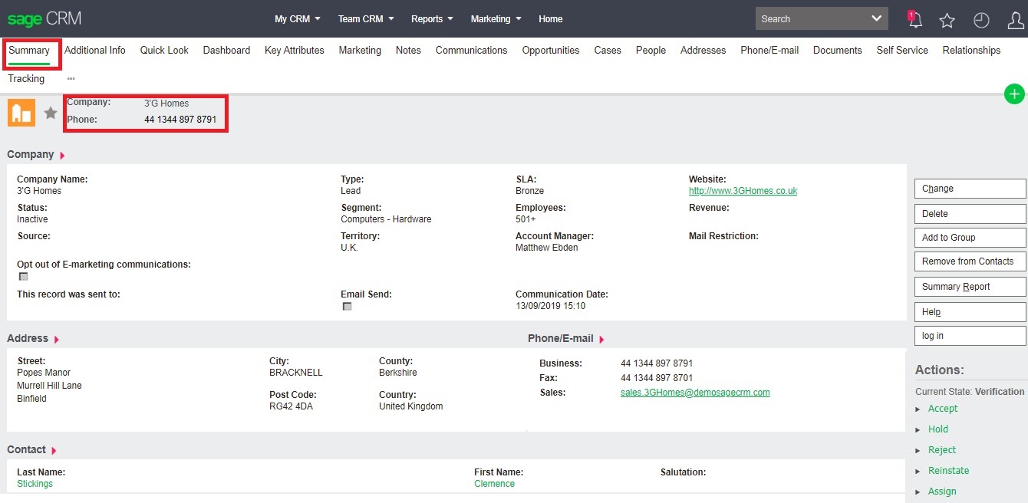Click the Accept workflow action

(x=943, y=409)
